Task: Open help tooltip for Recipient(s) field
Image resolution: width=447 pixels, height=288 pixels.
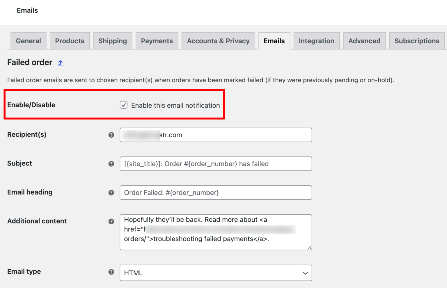Action: [x=111, y=135]
